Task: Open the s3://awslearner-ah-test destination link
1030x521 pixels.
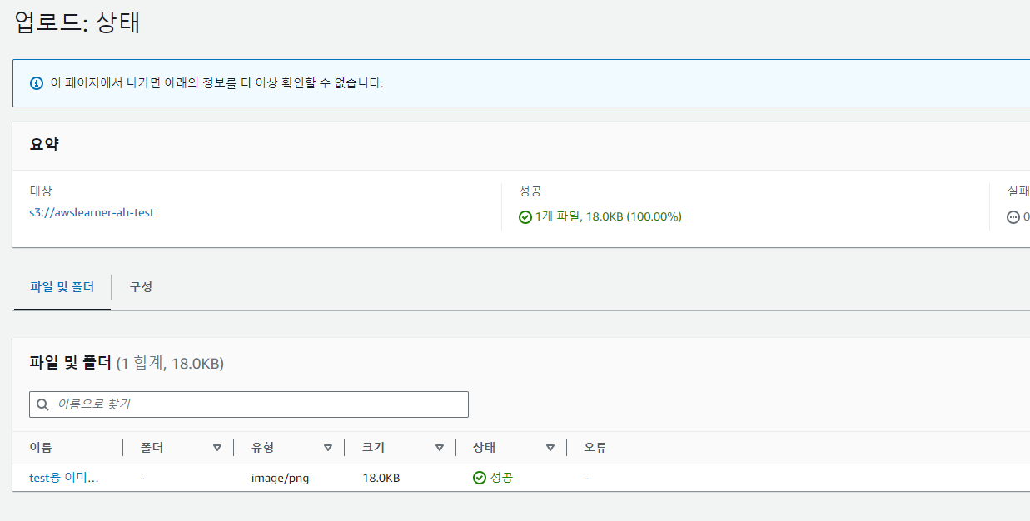Action: click(92, 212)
